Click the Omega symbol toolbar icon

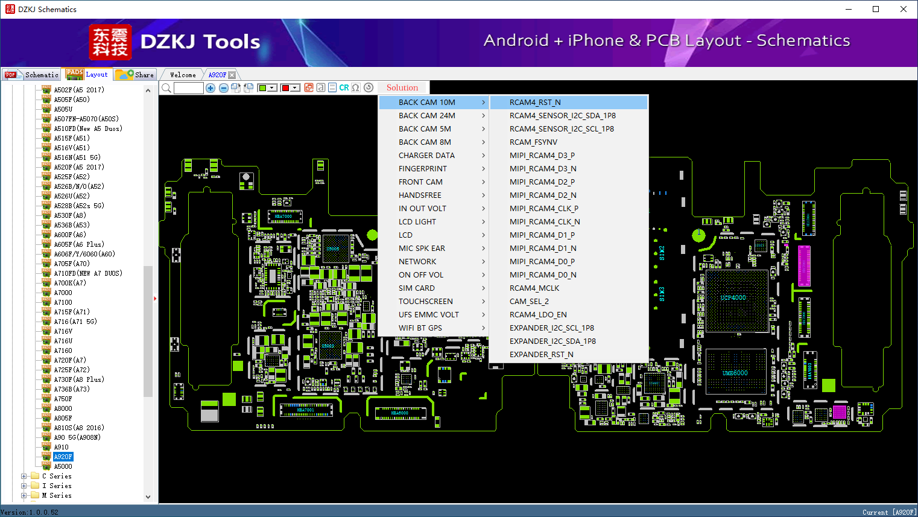[x=356, y=87]
